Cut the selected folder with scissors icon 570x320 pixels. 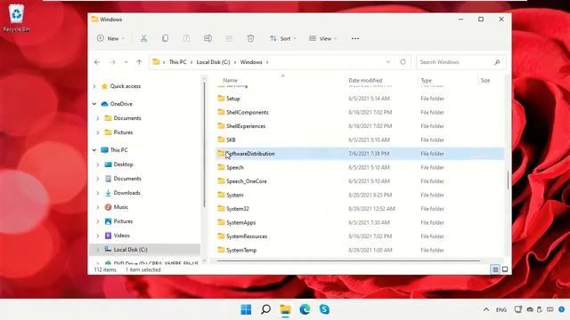[143, 38]
